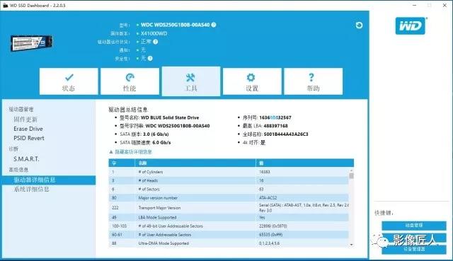The width and height of the screenshot is (453, 261).
Task: Select 系统详细信息 in the sidebar
Action: coord(31,189)
